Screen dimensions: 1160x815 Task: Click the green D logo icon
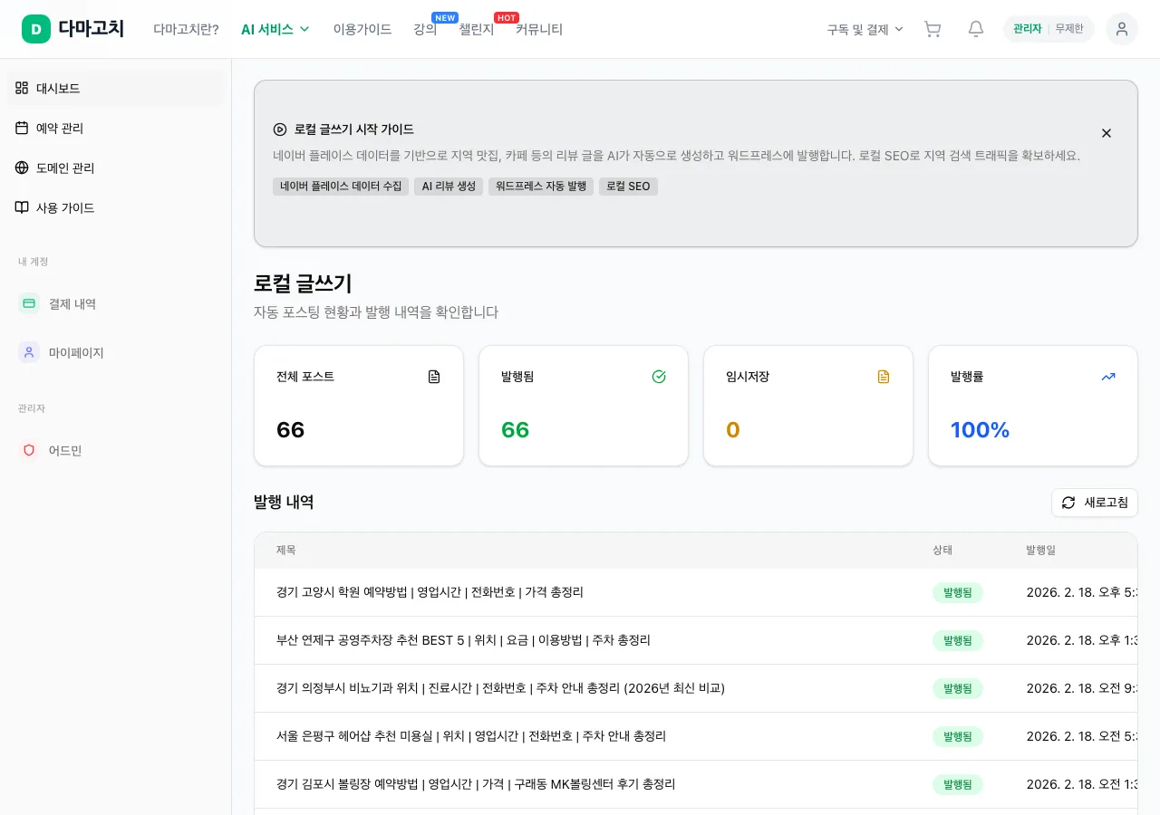point(36,29)
